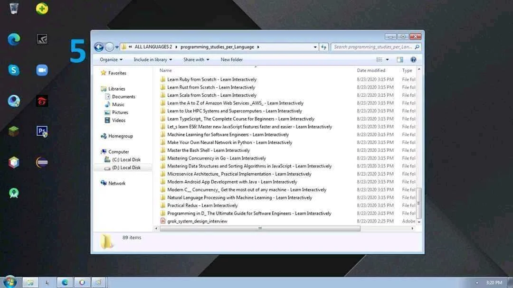Sort by the Name column header
Screen dimensions: 513x288
coord(166,70)
